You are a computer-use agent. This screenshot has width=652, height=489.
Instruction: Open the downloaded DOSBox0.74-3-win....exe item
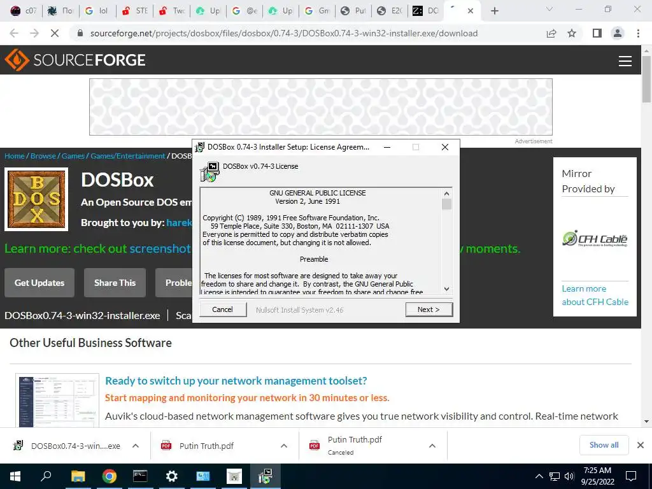pos(67,446)
